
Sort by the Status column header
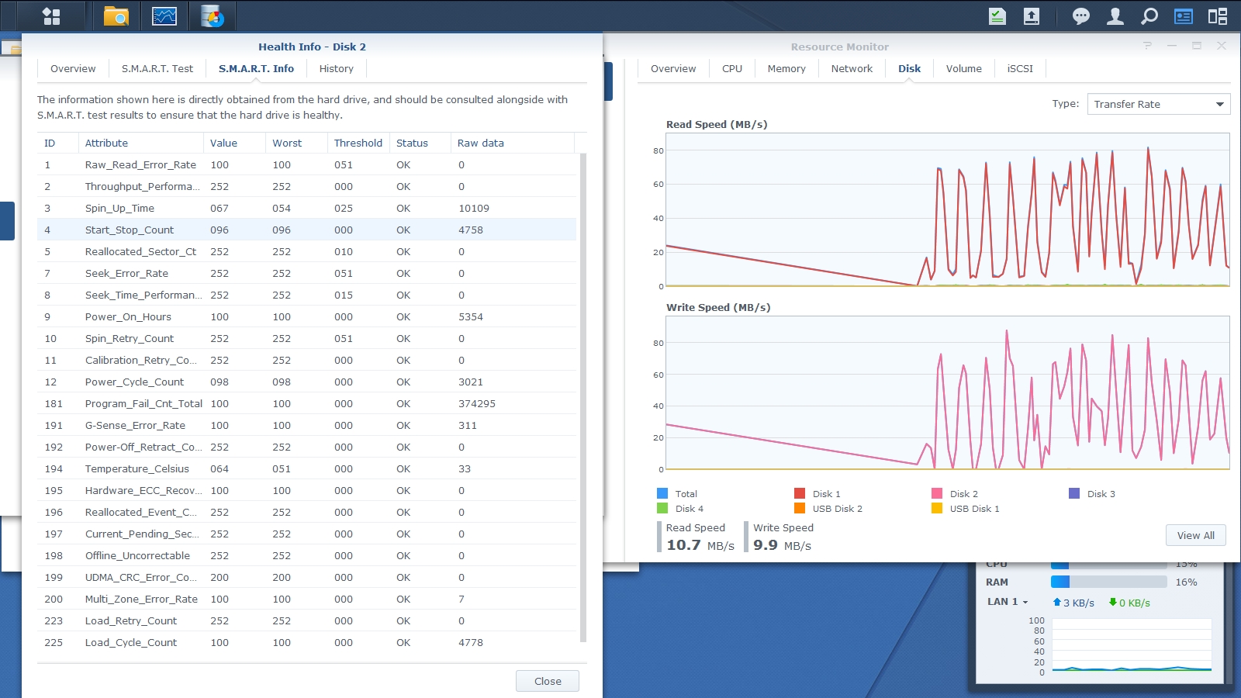tap(420, 143)
